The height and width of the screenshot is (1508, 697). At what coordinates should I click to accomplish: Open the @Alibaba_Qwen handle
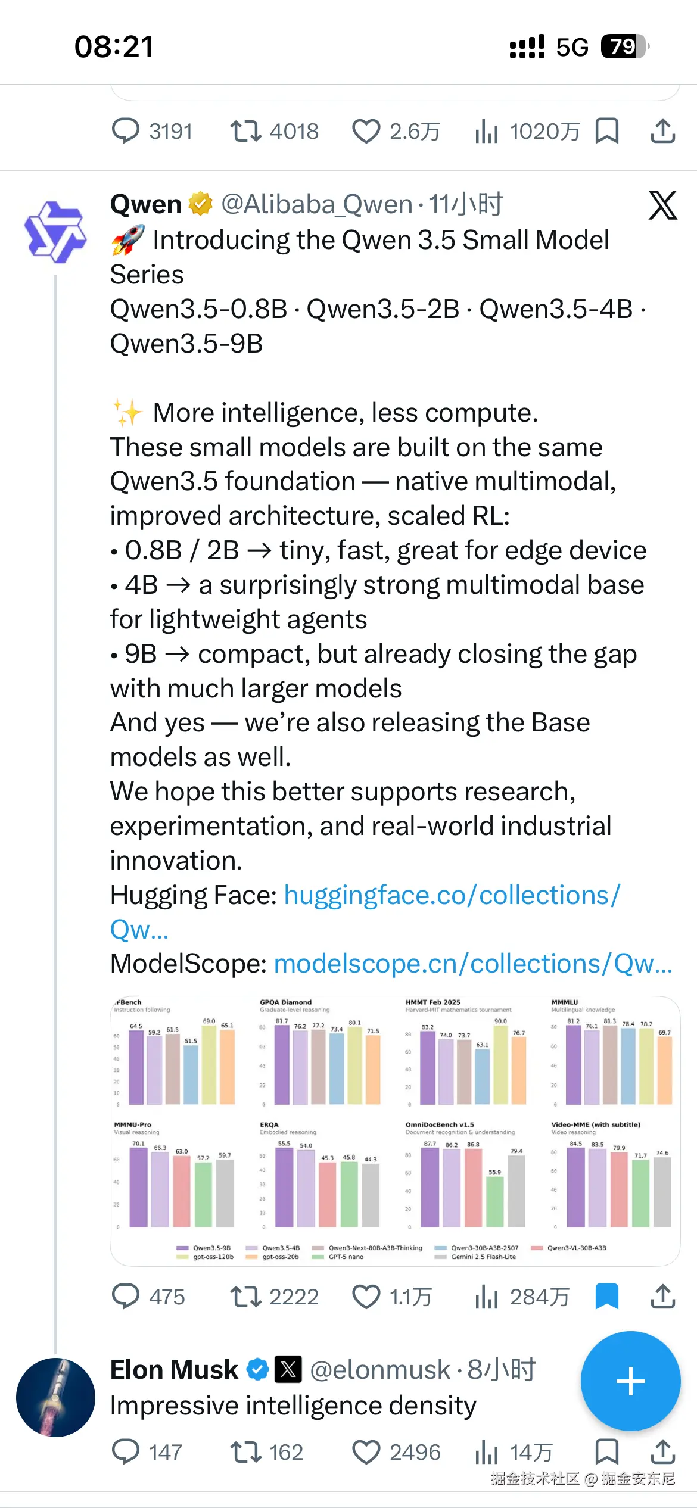[x=316, y=204]
